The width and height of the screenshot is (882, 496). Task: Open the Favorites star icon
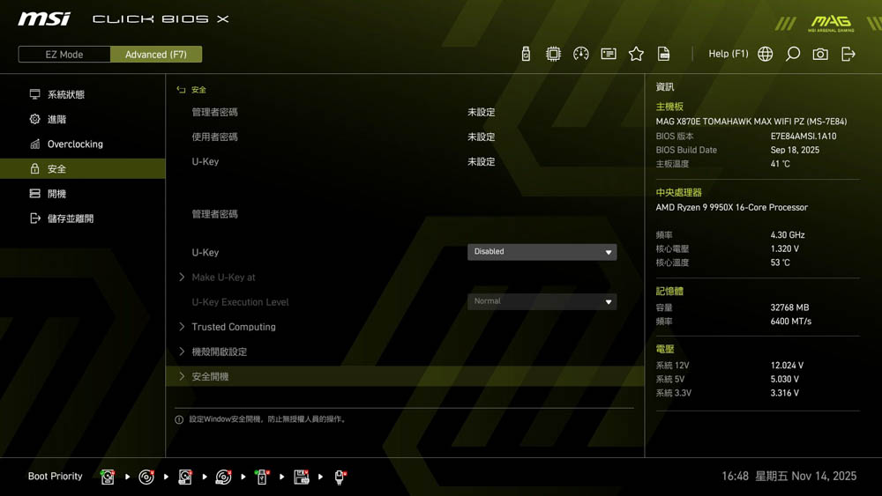636,54
